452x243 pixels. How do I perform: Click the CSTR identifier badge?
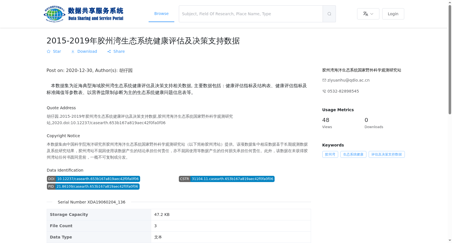pyautogui.click(x=227, y=179)
